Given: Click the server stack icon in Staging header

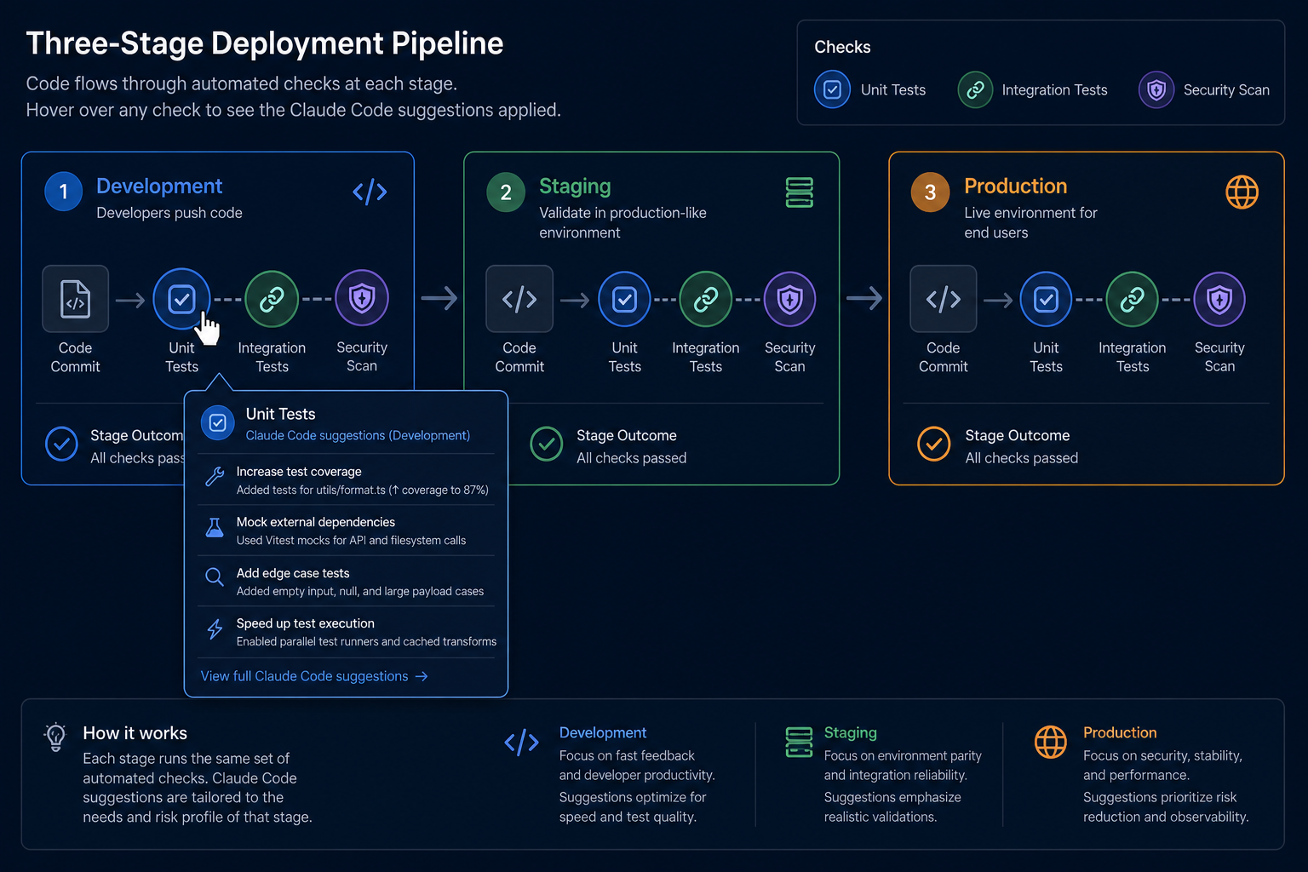Looking at the screenshot, I should coord(799,192).
